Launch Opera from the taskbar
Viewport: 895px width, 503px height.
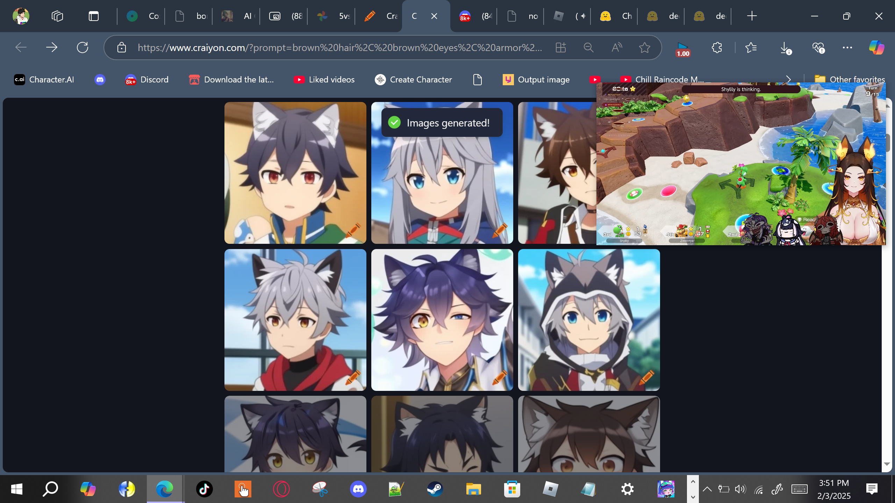pyautogui.click(x=281, y=489)
